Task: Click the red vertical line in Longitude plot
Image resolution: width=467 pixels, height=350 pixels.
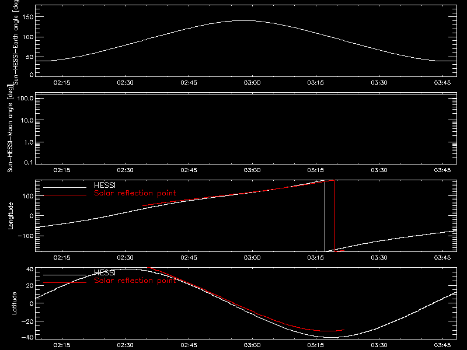Action: 334,216
